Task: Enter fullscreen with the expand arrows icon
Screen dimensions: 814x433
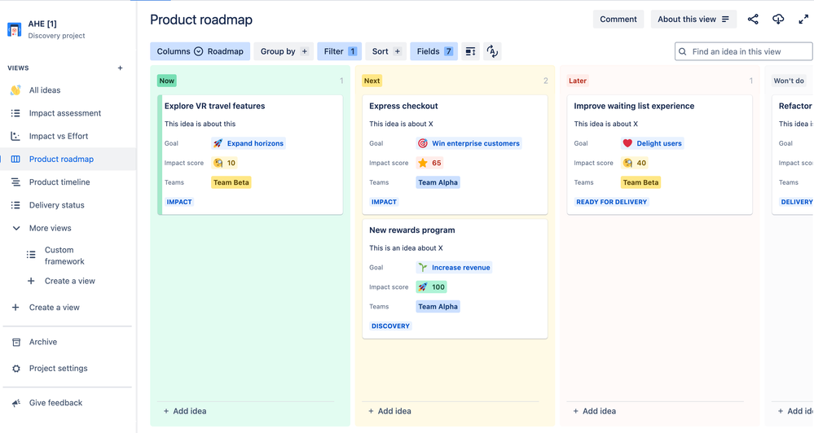Action: click(x=803, y=20)
